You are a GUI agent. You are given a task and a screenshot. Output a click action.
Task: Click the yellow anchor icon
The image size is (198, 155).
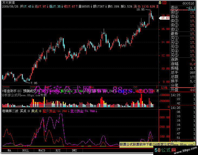[x=160, y=2]
